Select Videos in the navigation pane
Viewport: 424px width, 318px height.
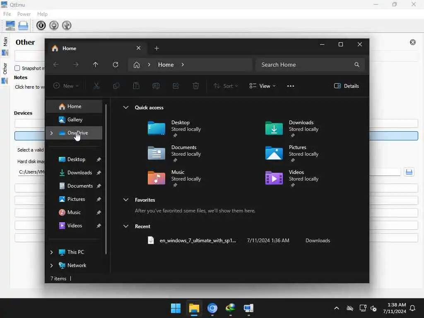(74, 226)
